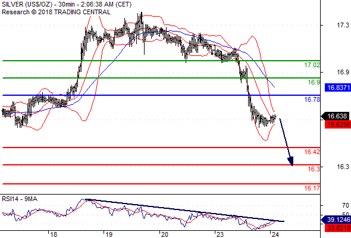Click the 17.02 green resistance label
This screenshot has width=351, height=238.
coord(312,65)
